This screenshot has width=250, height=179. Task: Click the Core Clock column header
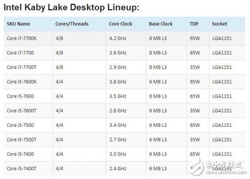coord(120,24)
